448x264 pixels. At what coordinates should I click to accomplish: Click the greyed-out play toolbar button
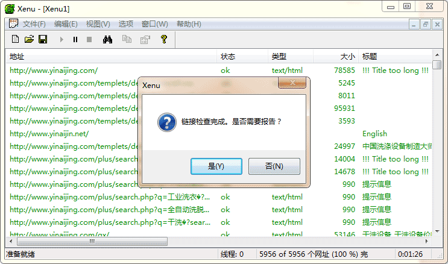pyautogui.click(x=62, y=39)
